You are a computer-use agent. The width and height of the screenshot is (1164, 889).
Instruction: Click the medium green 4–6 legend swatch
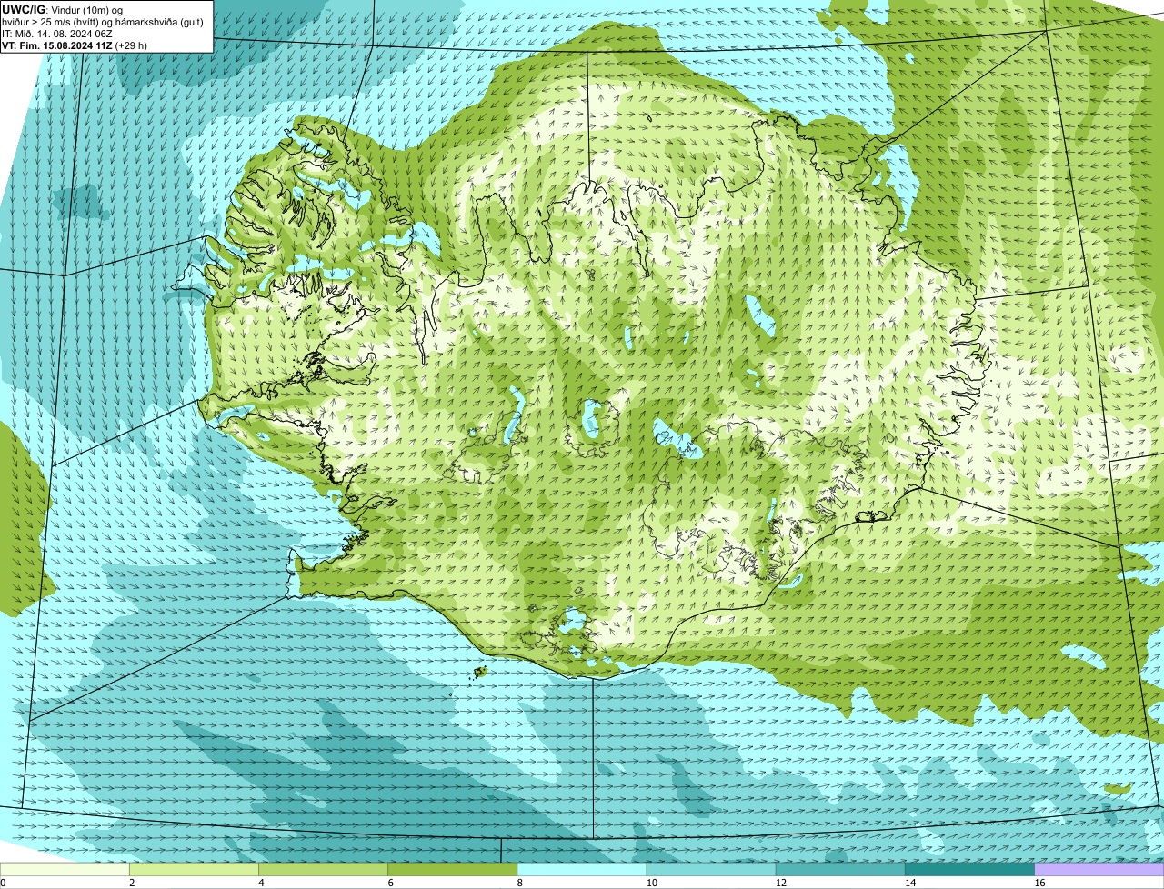click(x=323, y=869)
